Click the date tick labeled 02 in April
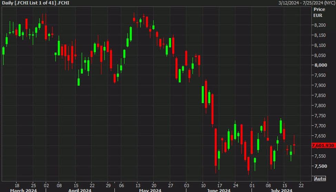336x192 pixels. (46, 185)
